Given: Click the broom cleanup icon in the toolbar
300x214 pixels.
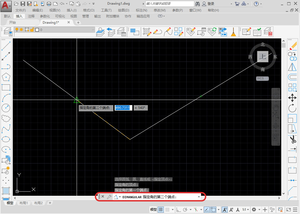Looking at the screenshot, I should pos(233,32).
